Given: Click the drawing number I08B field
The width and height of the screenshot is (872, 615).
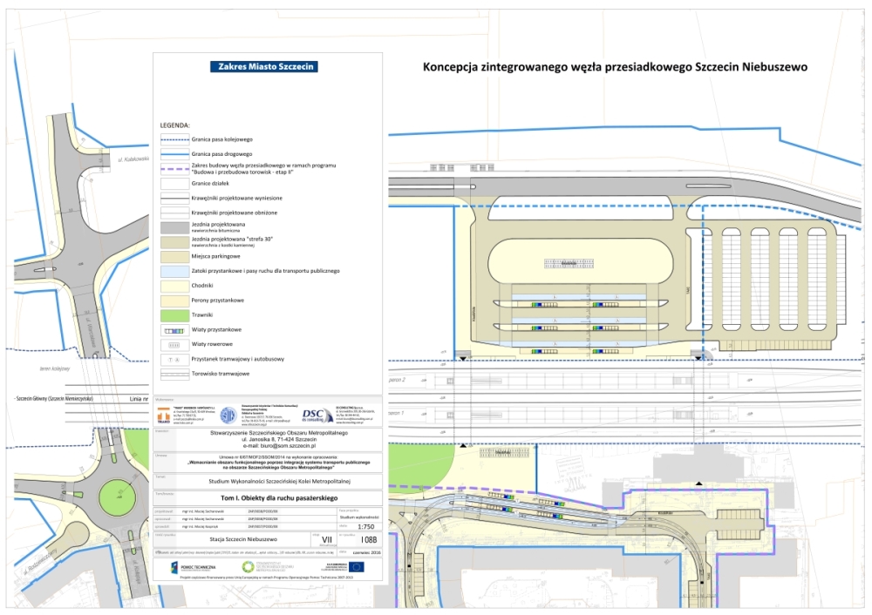Looking at the screenshot, I should point(369,540).
